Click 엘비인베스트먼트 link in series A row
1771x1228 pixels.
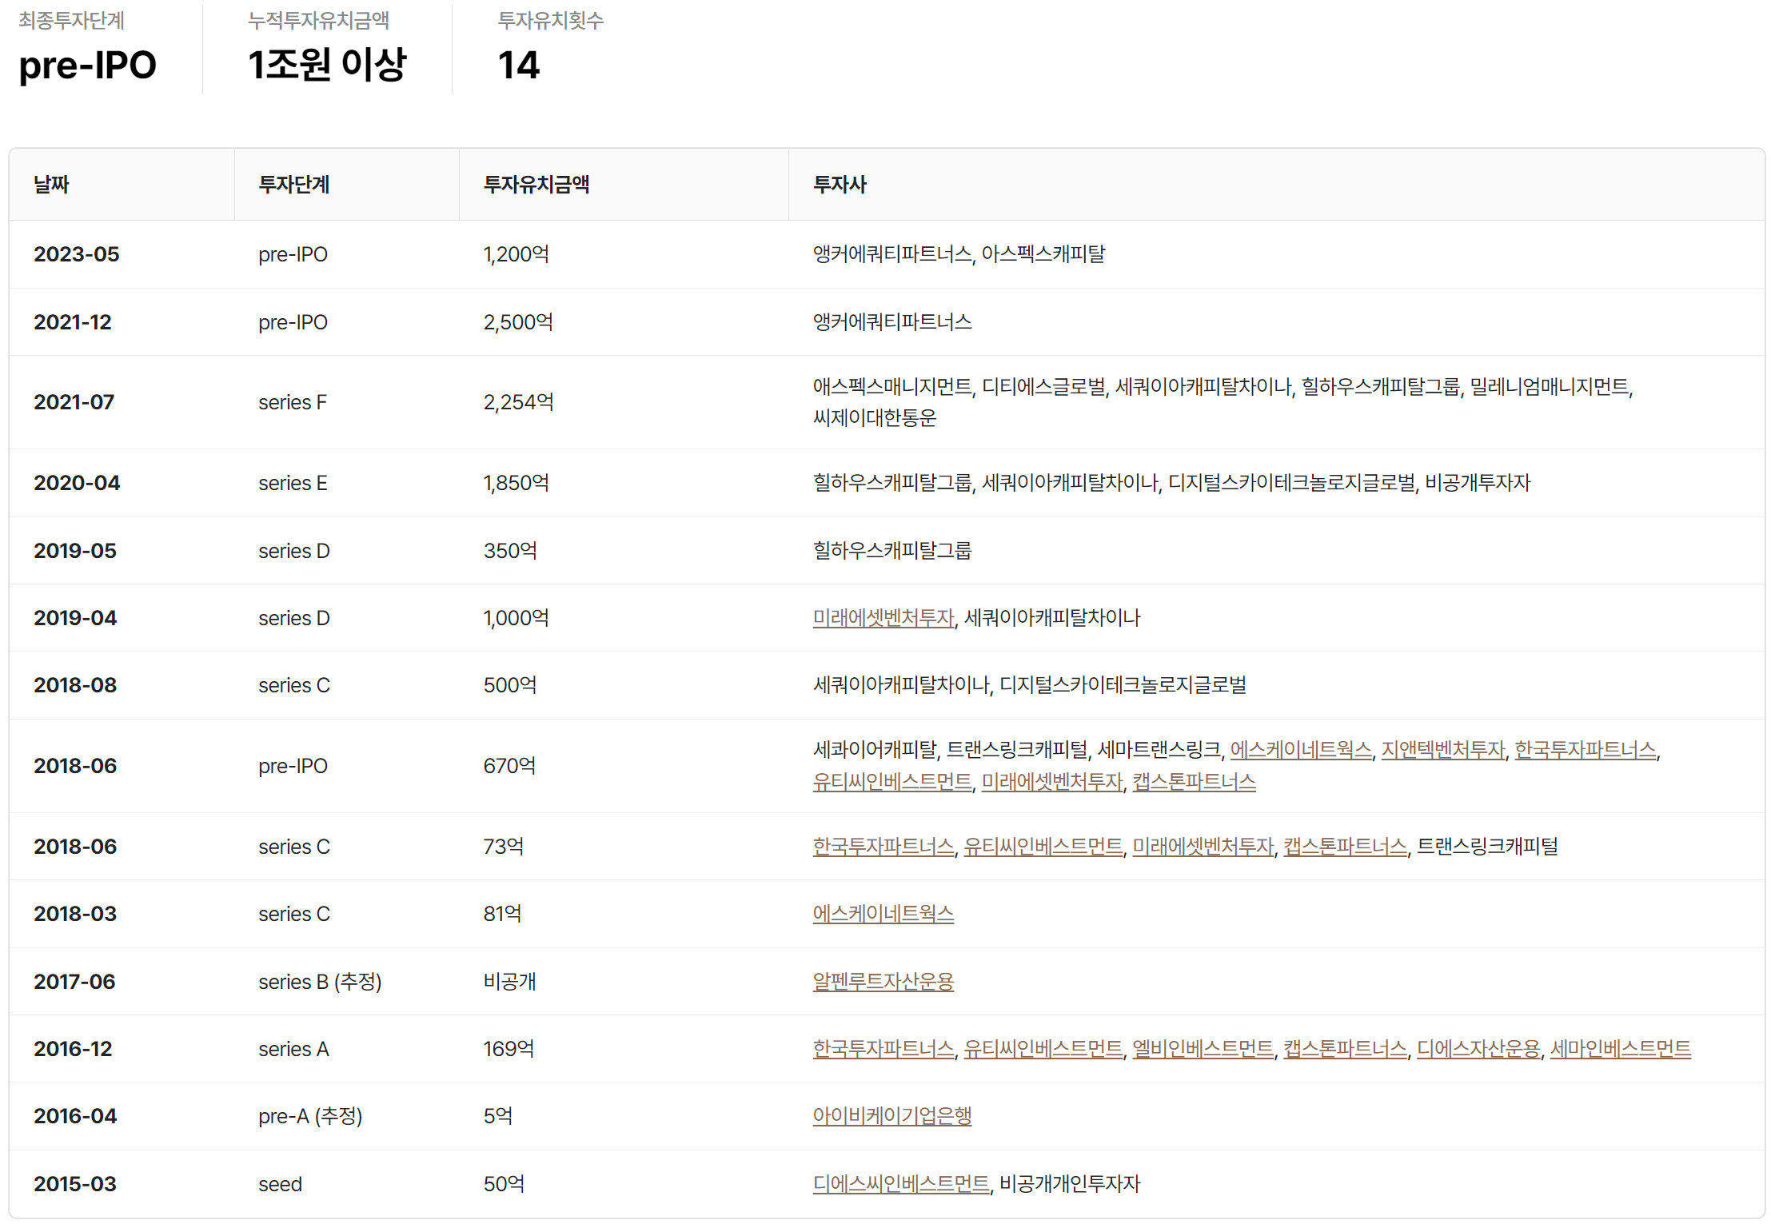[x=1202, y=1049]
